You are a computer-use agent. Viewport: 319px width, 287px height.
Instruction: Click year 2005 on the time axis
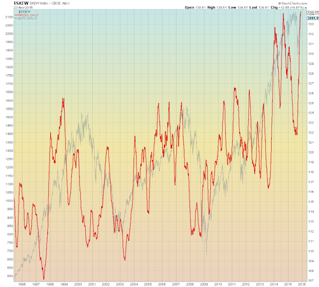(148, 285)
